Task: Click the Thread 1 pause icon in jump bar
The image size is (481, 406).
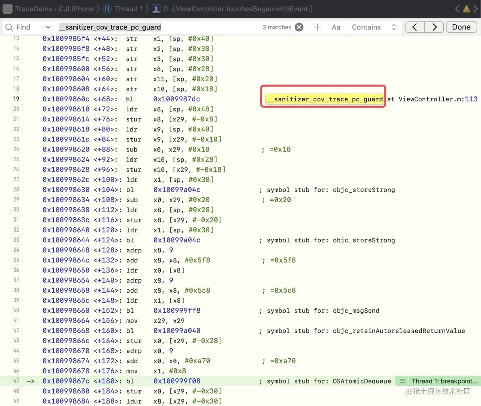Action: click(107, 8)
